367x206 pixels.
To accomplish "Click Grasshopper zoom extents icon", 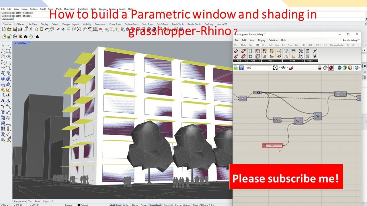I will tap(275, 68).
